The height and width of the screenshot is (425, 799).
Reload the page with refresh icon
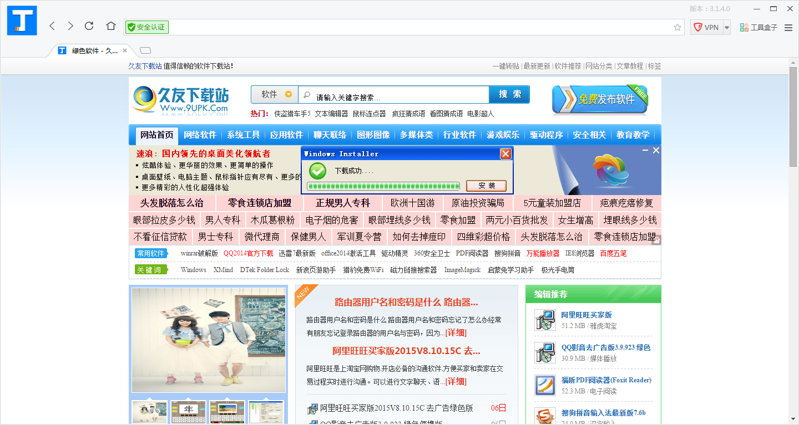point(89,26)
